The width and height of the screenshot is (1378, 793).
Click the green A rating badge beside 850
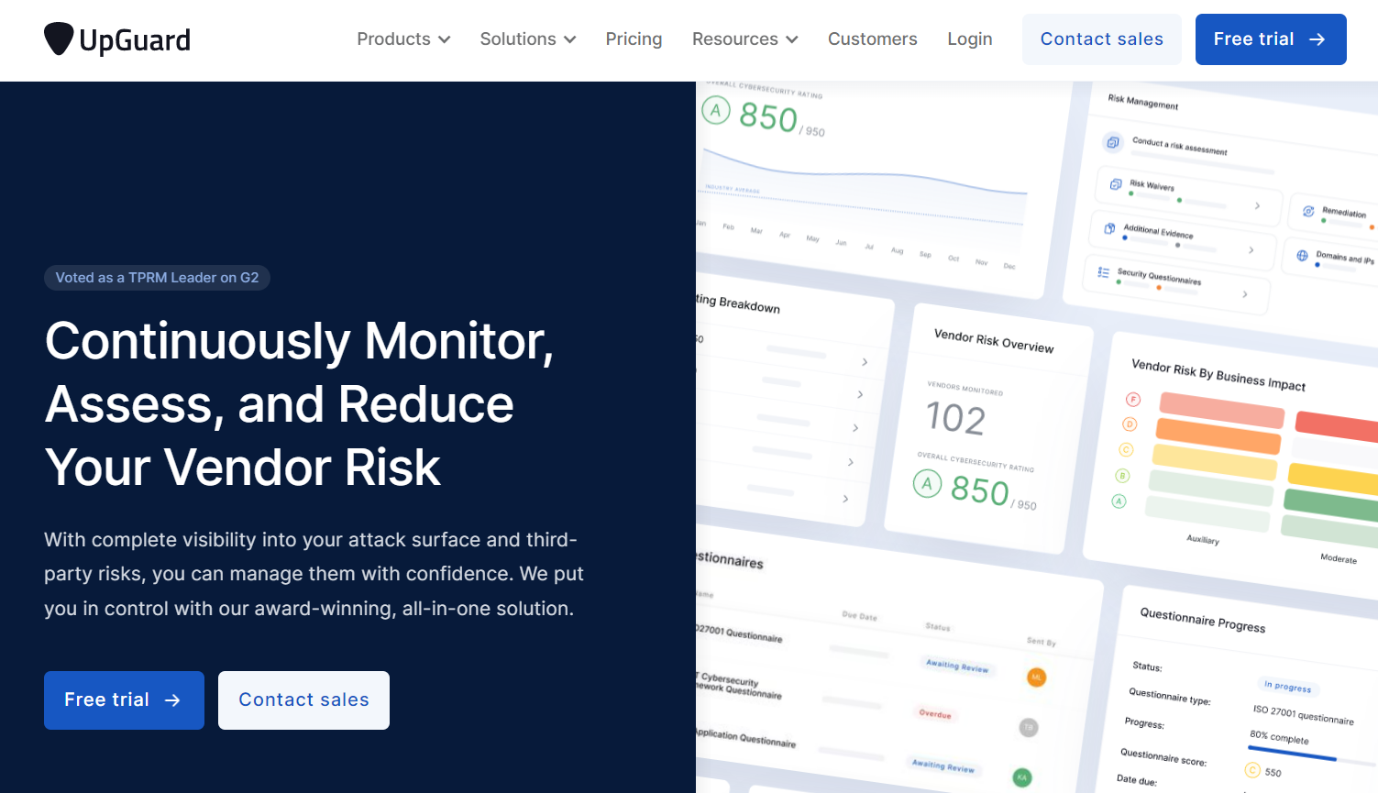point(716,110)
